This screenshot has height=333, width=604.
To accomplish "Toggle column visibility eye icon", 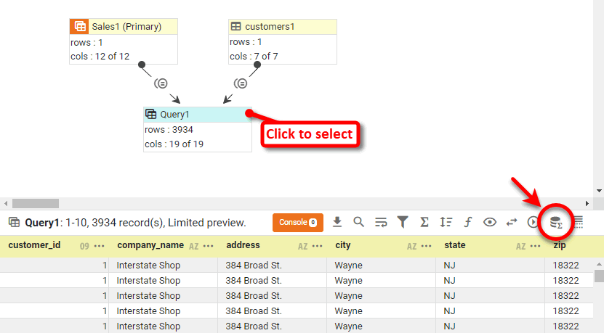I will point(490,222).
